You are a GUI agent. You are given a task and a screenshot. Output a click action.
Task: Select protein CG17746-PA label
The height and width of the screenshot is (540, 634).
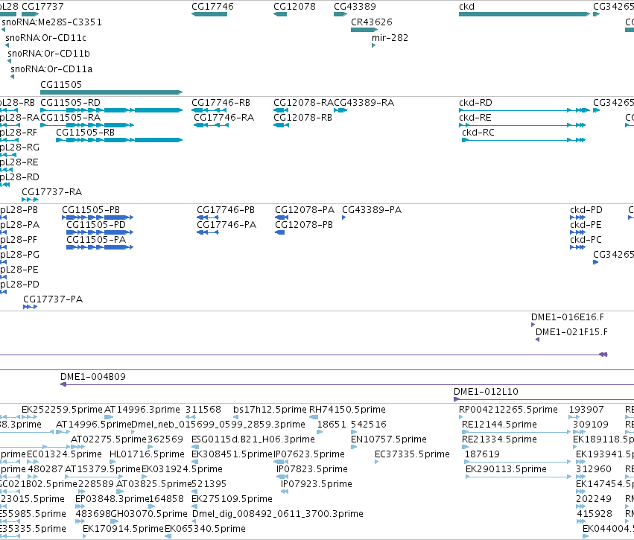(x=226, y=225)
